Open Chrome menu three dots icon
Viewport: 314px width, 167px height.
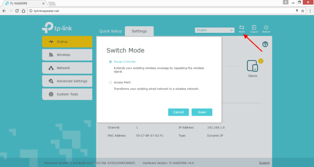click(310, 11)
